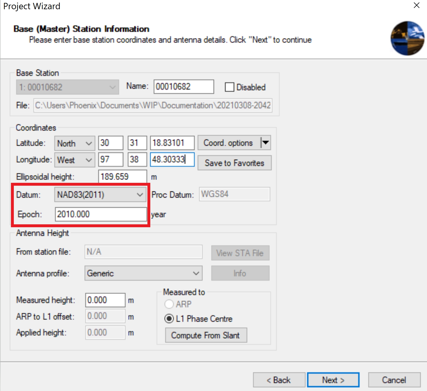Screen dimensions: 427x391
Task: Go back with the Back button
Action: pyautogui.click(x=279, y=380)
